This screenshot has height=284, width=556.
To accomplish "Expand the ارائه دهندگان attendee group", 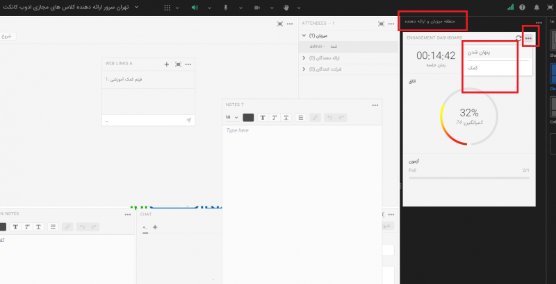I will point(304,58).
